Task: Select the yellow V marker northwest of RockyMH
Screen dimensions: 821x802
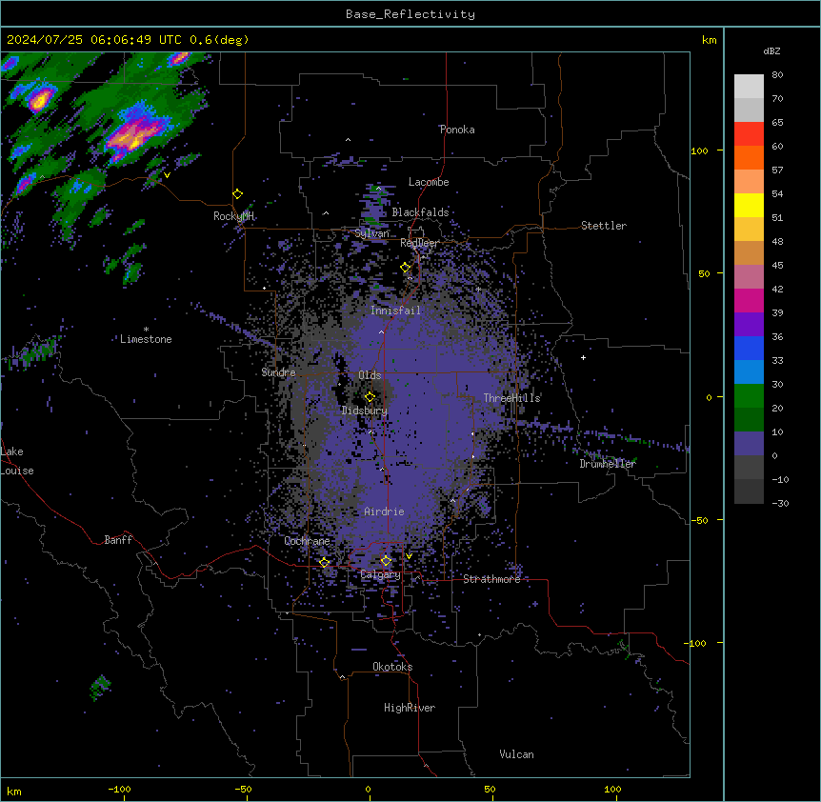Action: [x=167, y=175]
